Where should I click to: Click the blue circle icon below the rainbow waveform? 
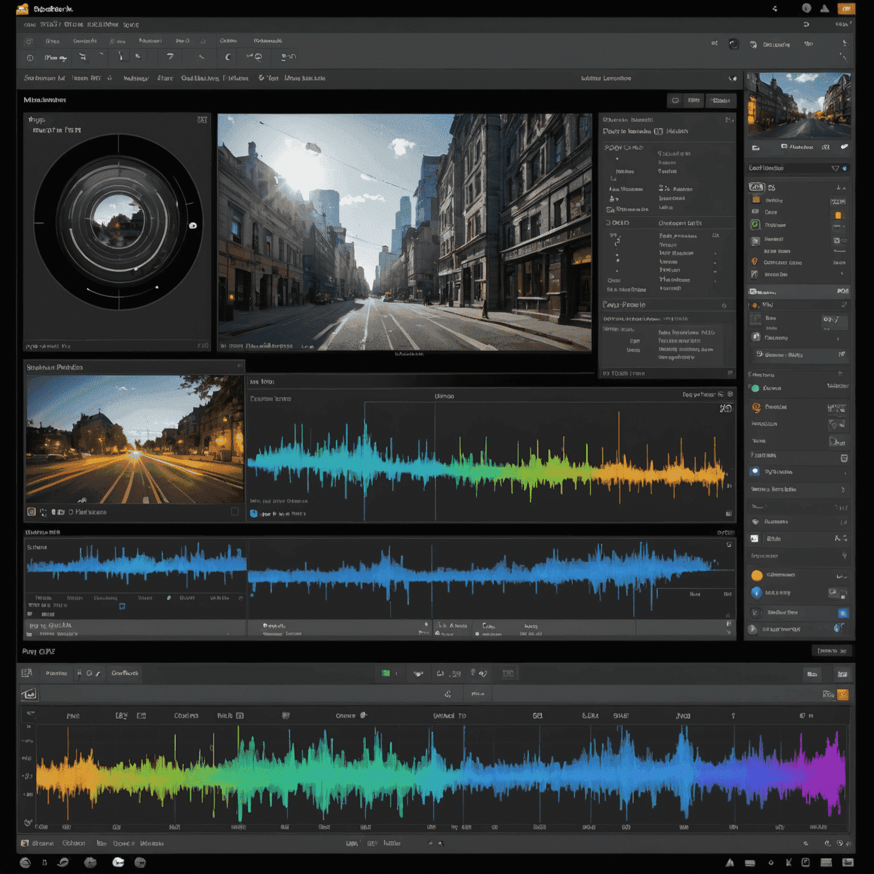pyautogui.click(x=254, y=514)
